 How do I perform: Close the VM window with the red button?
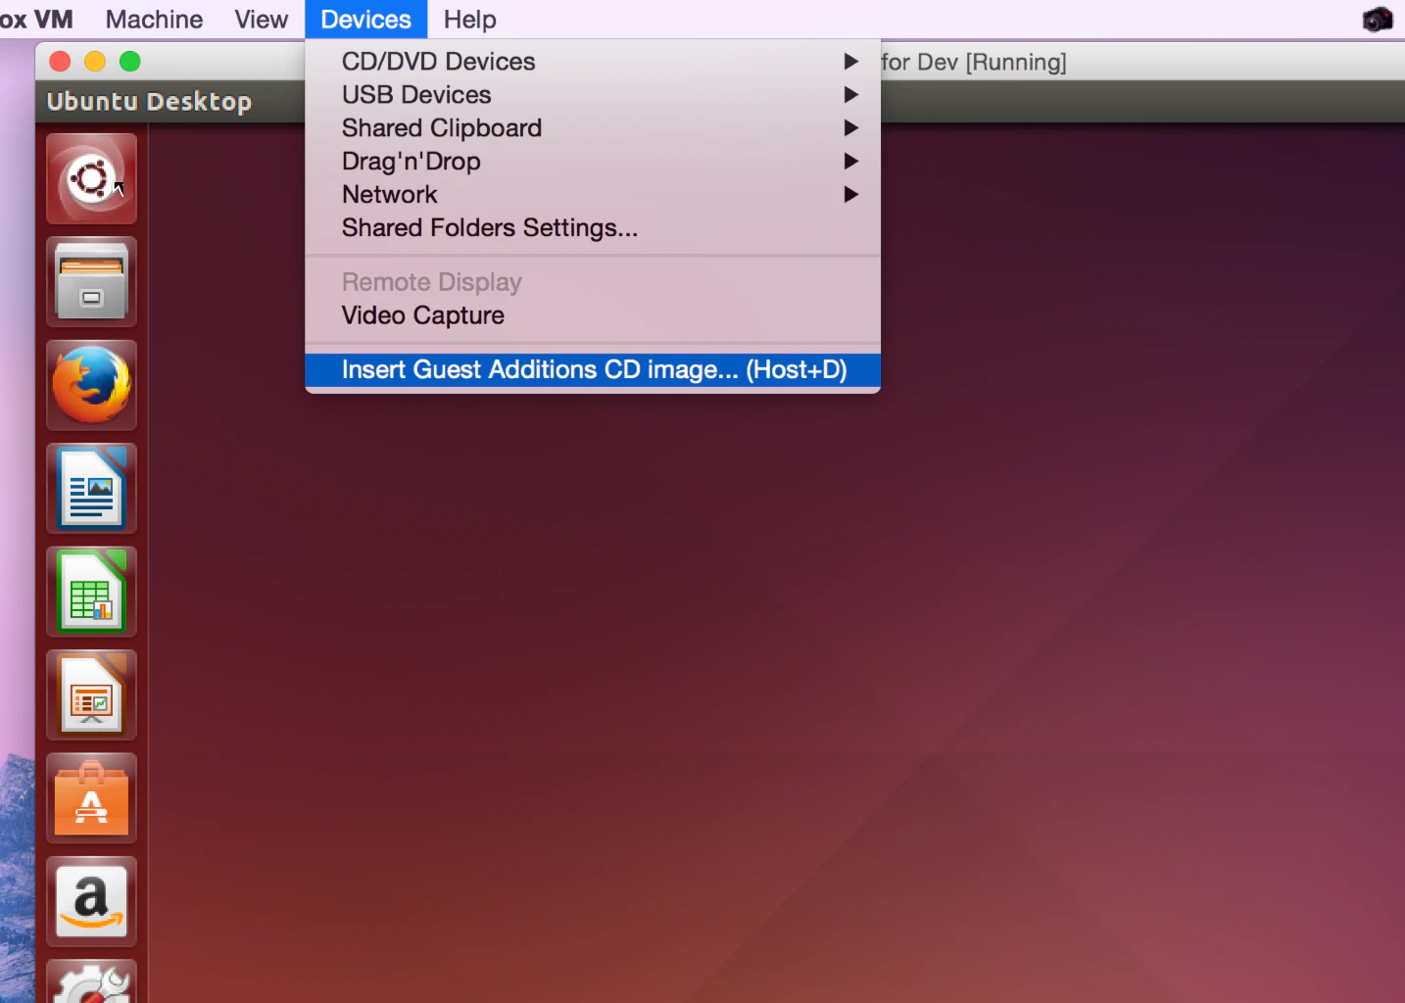pyautogui.click(x=60, y=62)
